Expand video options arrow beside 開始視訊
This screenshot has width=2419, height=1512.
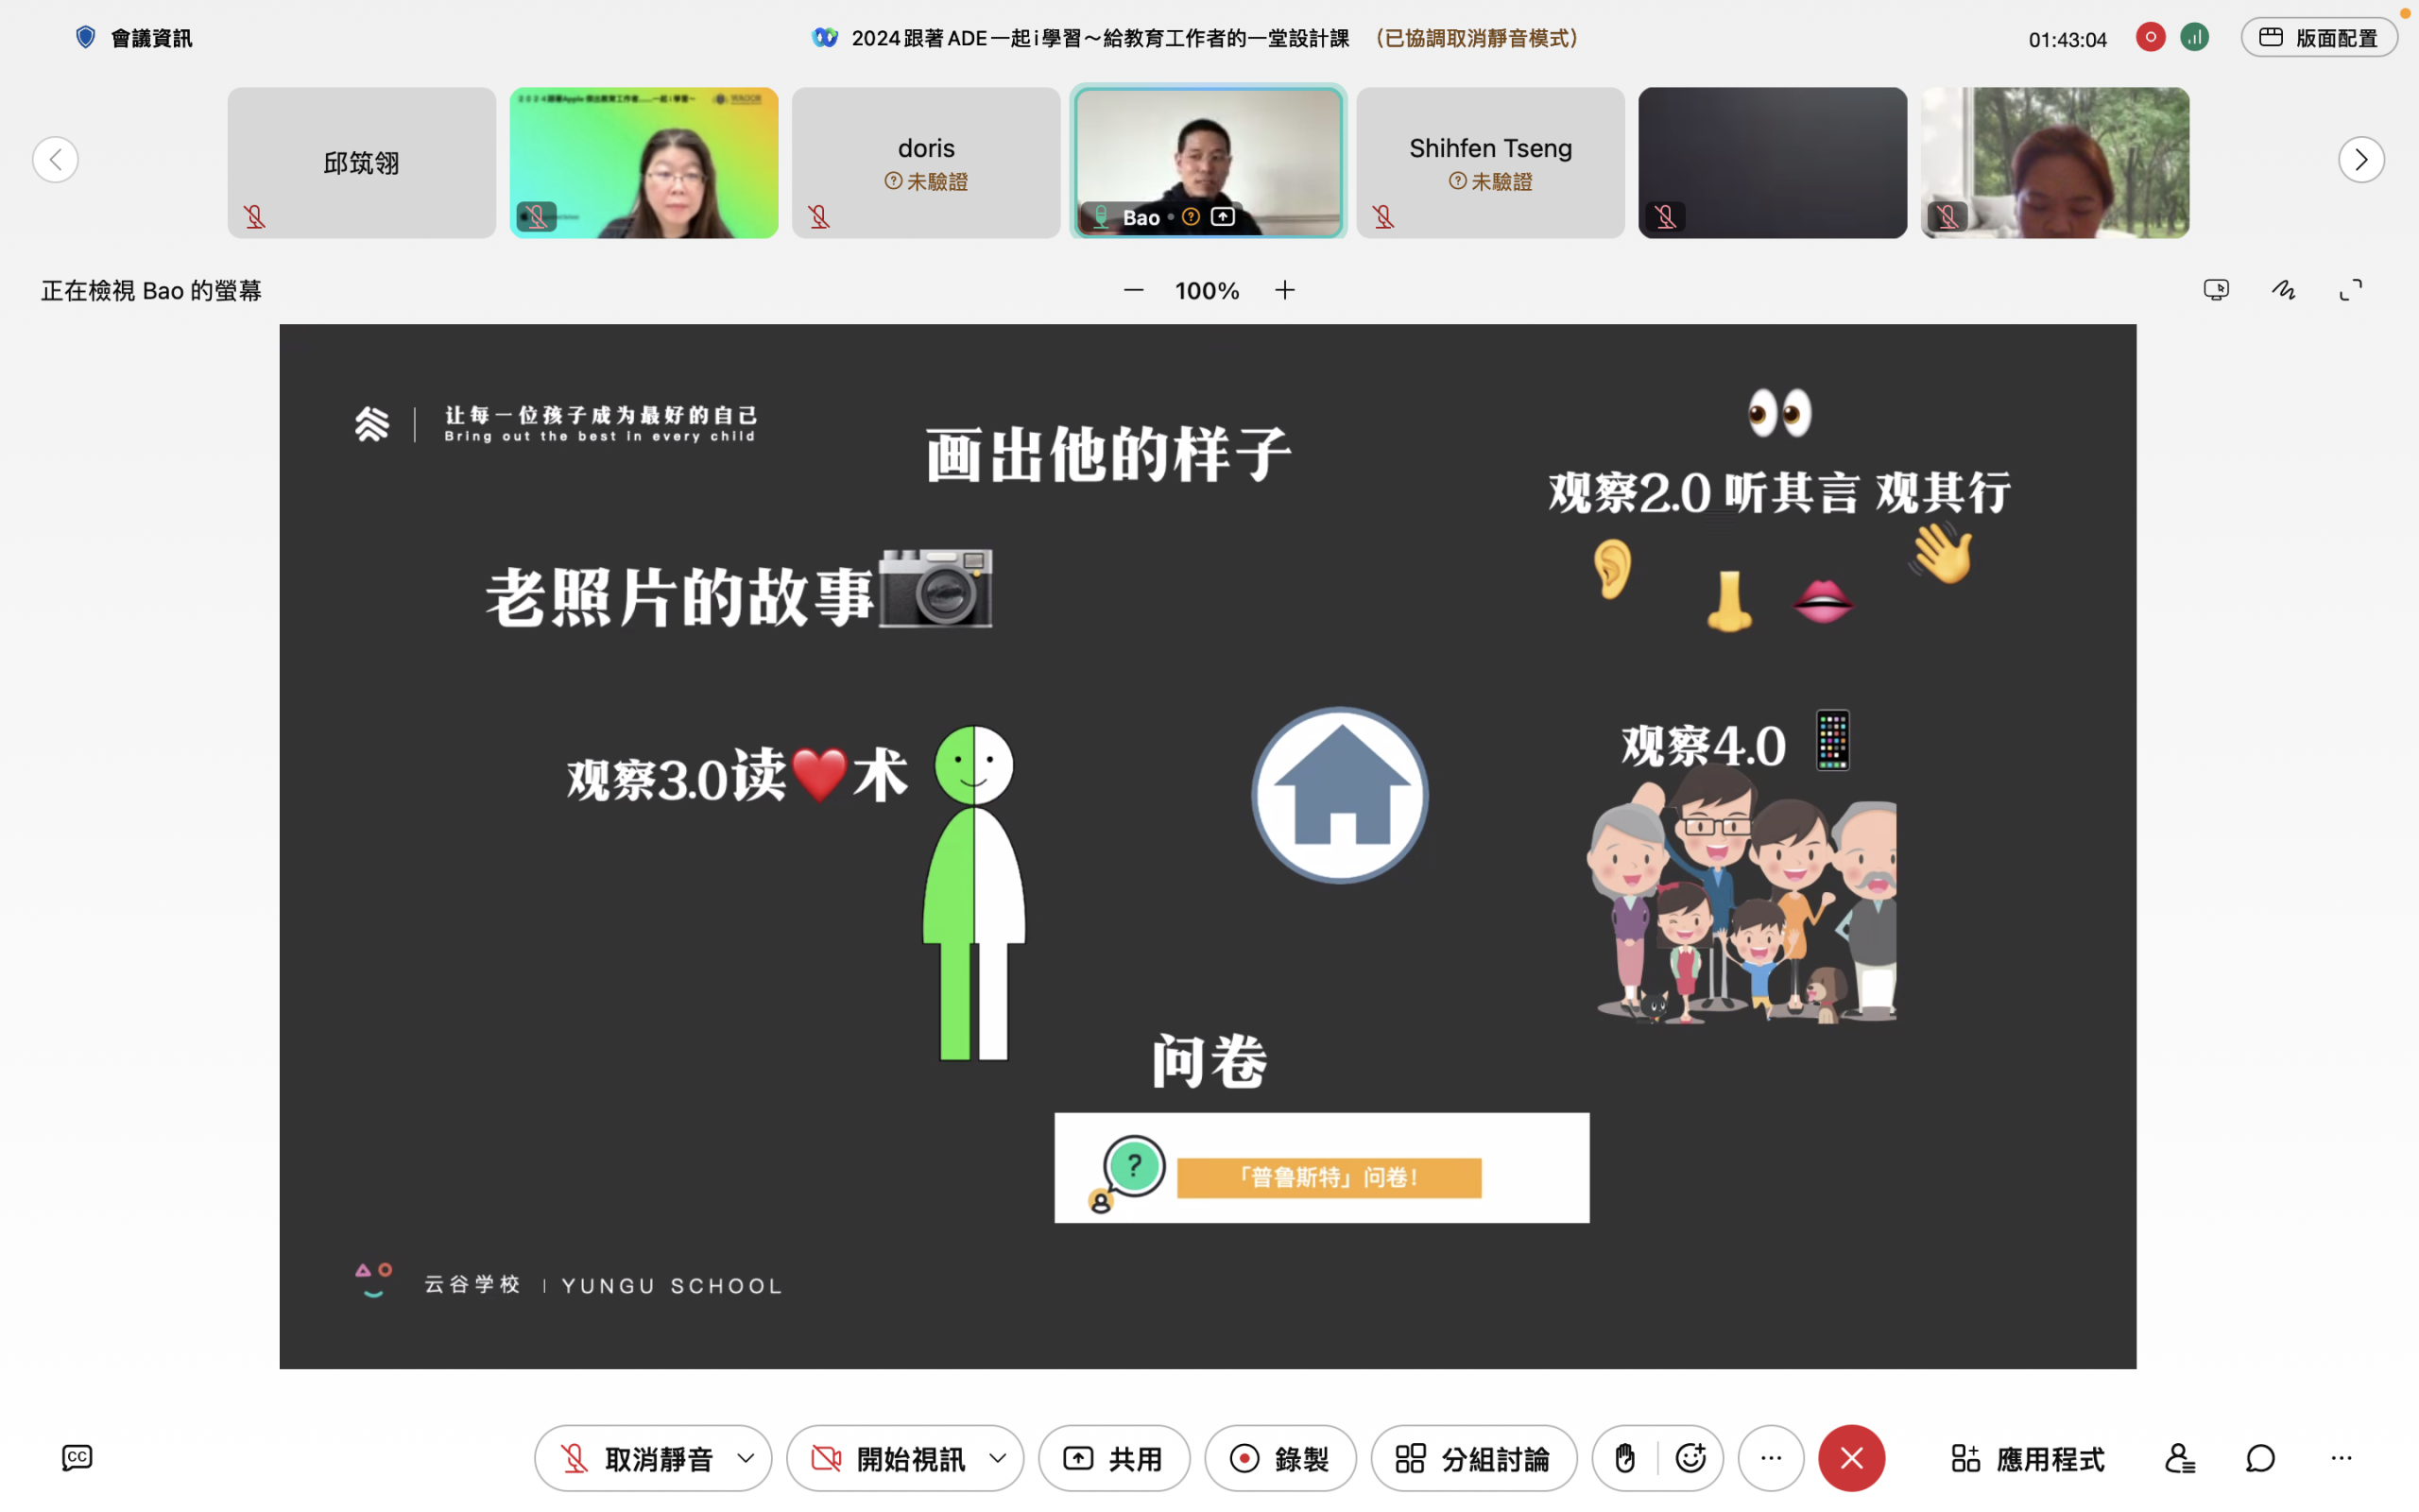pyautogui.click(x=998, y=1458)
